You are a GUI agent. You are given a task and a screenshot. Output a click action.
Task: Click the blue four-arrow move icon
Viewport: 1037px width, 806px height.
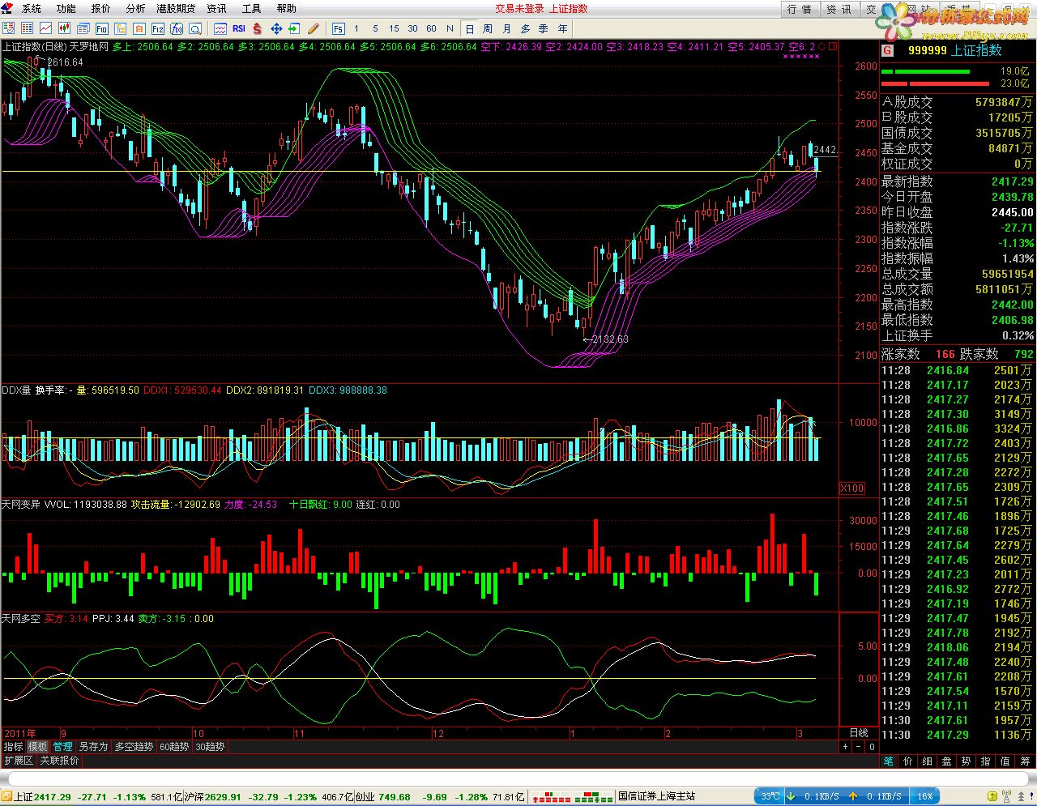pos(276,28)
